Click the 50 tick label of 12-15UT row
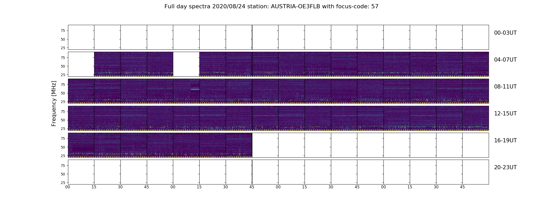This screenshot has width=543, height=207. (x=63, y=120)
